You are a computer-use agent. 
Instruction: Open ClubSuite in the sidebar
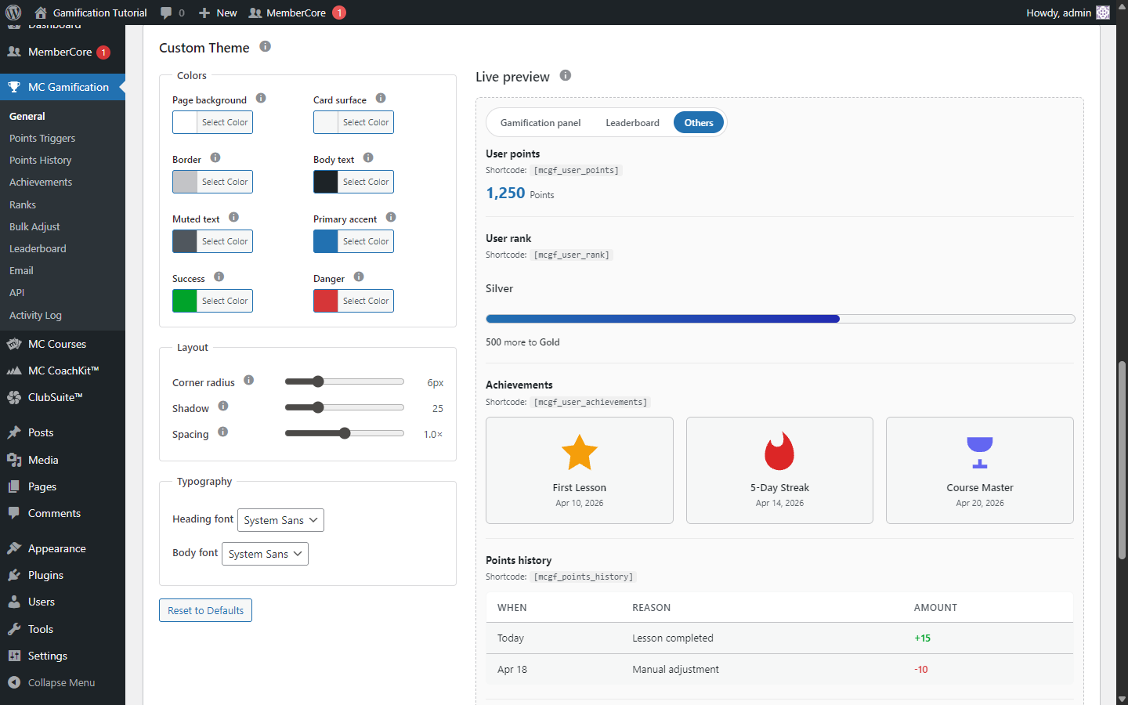coord(55,397)
